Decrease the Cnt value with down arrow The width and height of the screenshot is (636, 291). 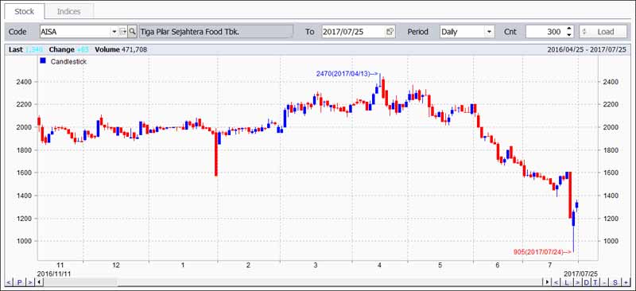pos(569,35)
